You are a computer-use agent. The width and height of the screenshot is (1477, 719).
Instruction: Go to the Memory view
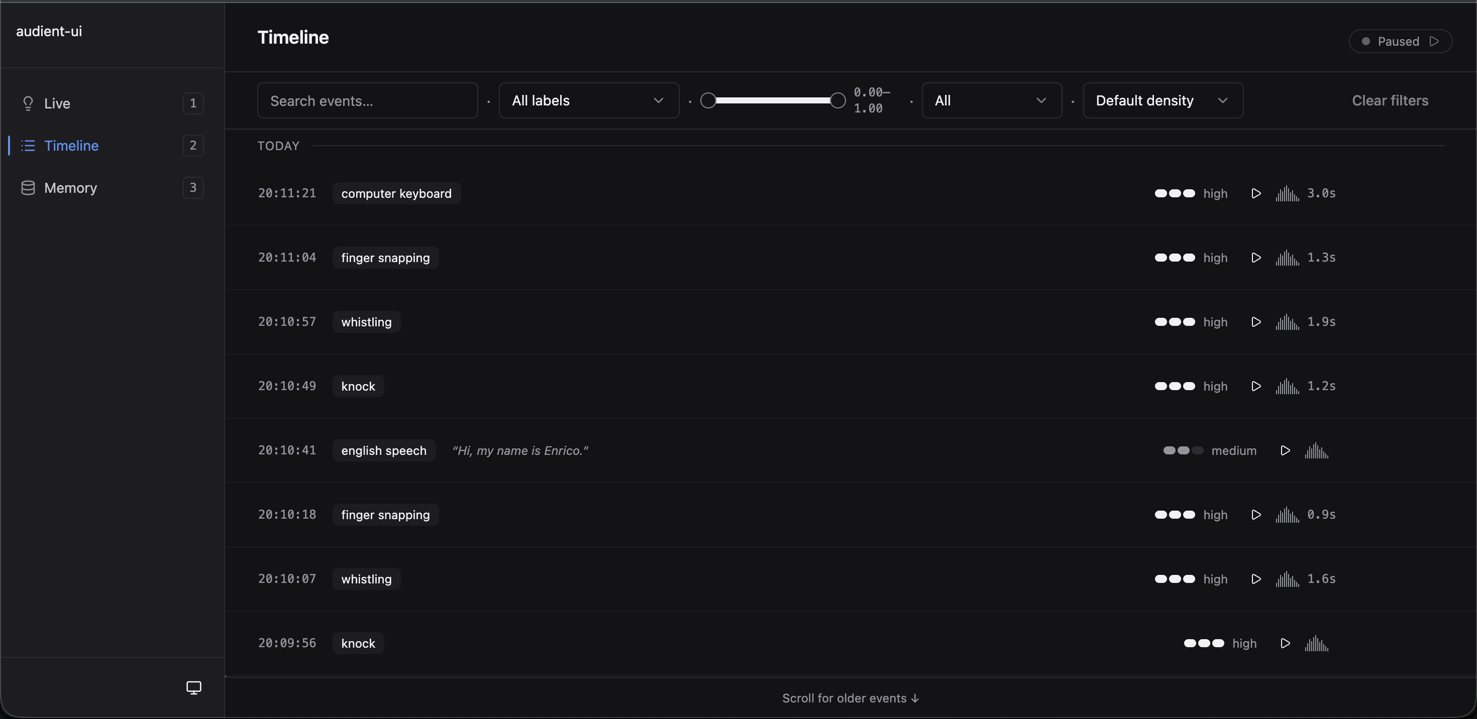coord(112,188)
